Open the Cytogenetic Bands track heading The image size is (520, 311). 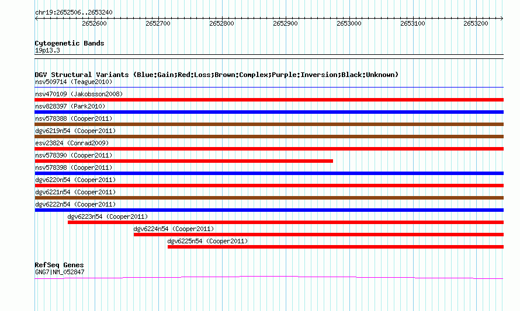(70, 43)
